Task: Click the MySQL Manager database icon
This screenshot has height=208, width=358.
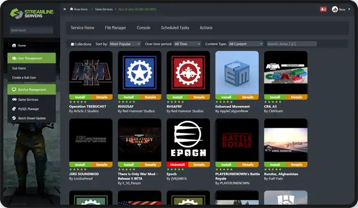Action: point(14,109)
